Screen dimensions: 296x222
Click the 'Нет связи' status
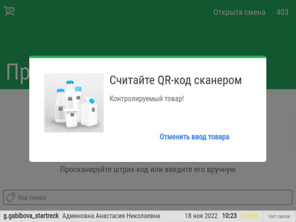tap(279, 216)
